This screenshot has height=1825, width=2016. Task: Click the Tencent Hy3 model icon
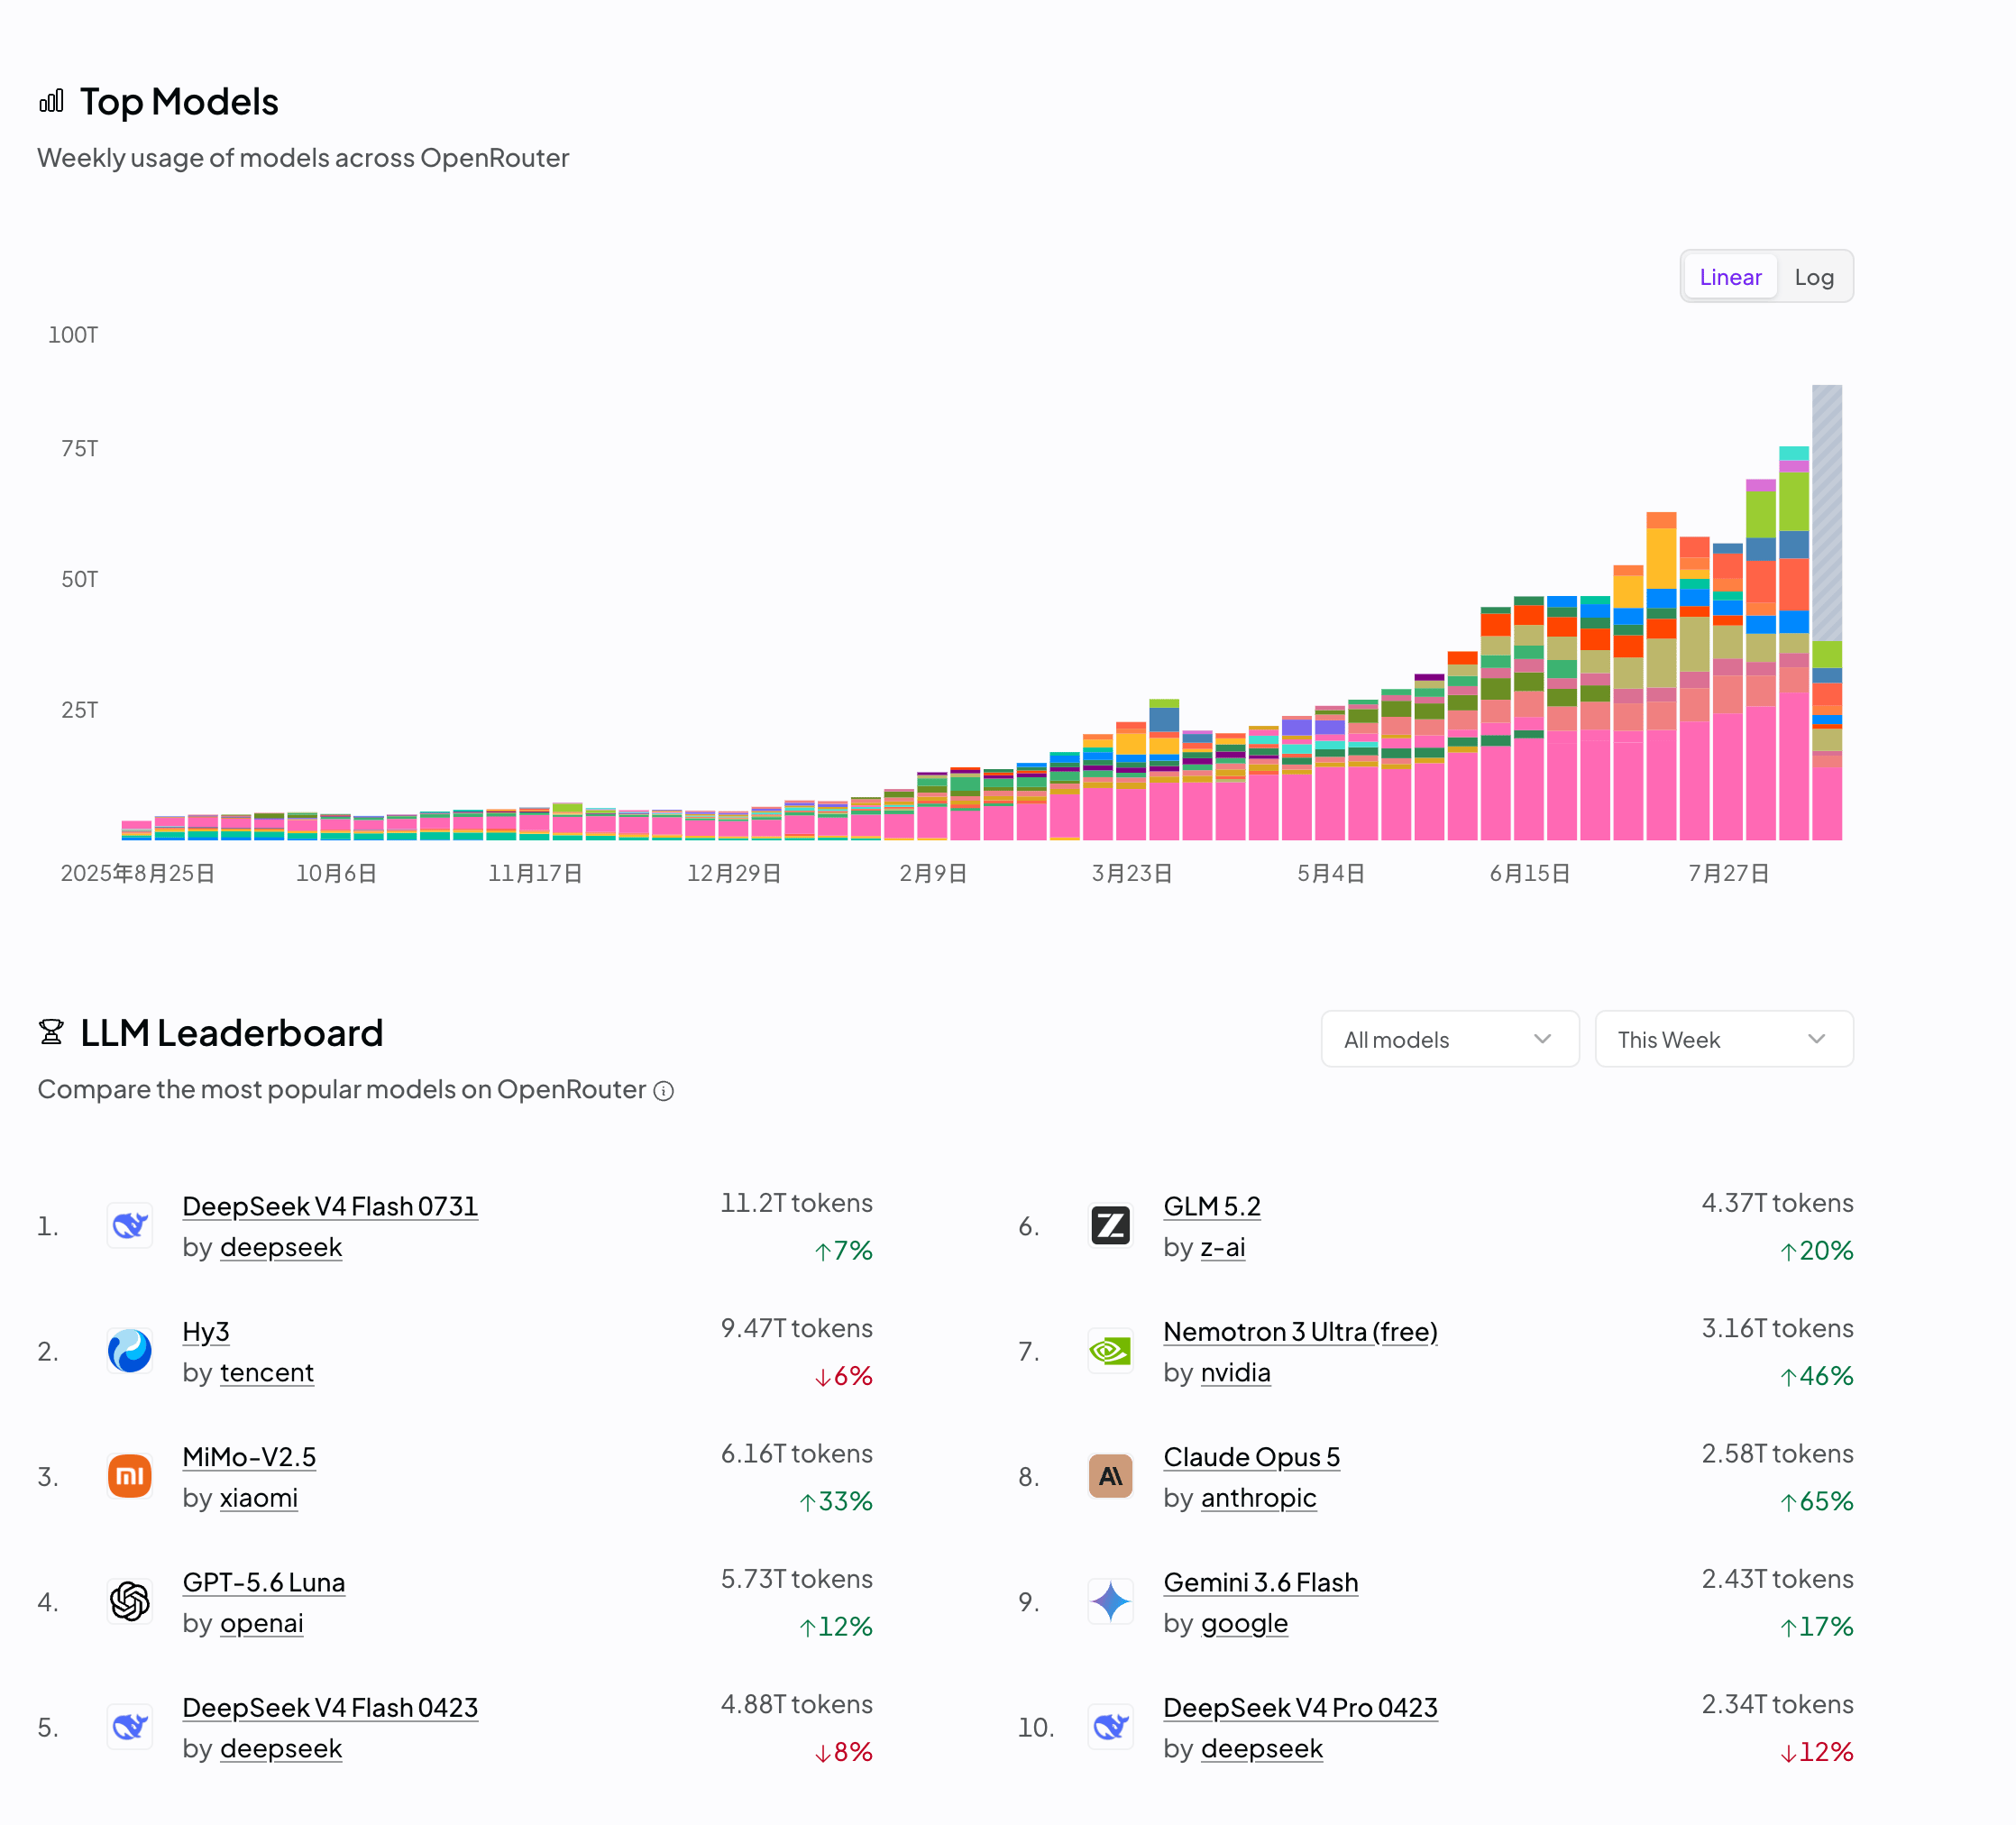pyautogui.click(x=130, y=1351)
